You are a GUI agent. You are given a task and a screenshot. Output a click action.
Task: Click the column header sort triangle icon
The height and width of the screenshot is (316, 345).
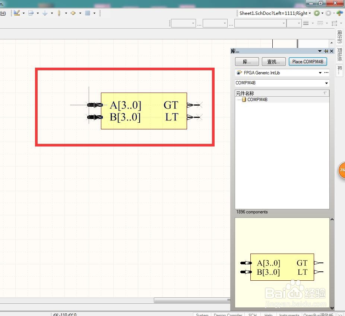click(325, 93)
